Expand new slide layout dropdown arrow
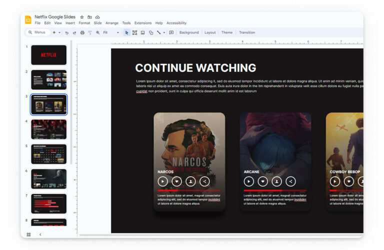The width and height of the screenshot is (384, 250). [59, 32]
